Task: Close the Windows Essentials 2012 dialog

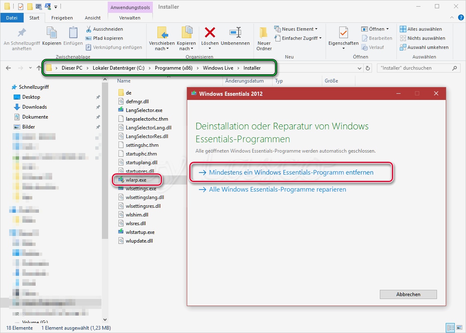Action: coord(436,93)
